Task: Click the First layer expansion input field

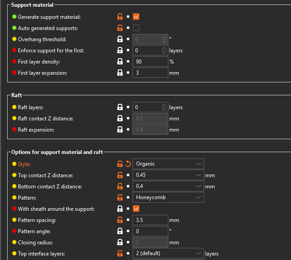Action: (x=150, y=73)
